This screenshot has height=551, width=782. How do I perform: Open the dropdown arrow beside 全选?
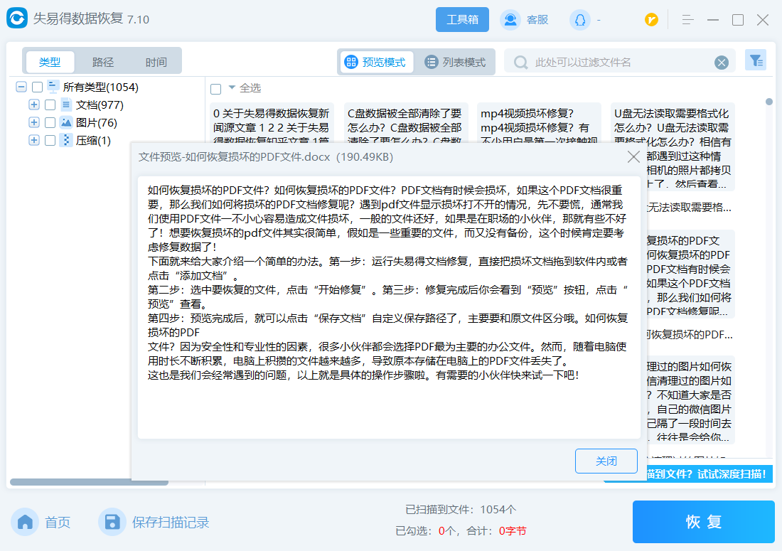[232, 87]
